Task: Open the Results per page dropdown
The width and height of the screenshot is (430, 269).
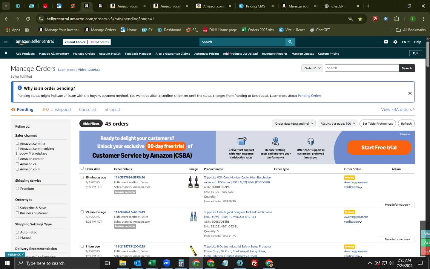Action: 337,123
